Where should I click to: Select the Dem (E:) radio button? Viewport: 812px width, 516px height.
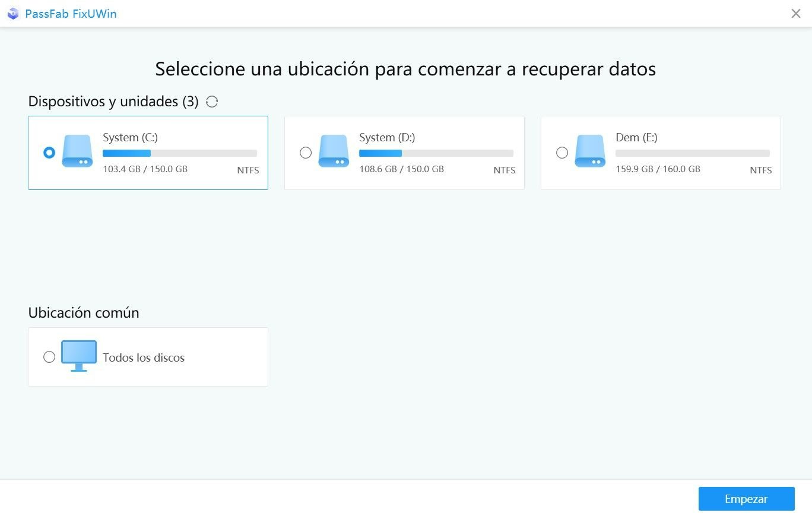click(x=562, y=153)
